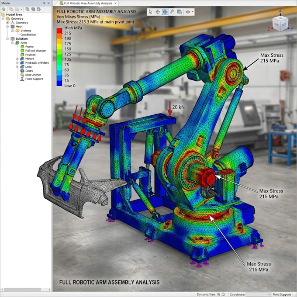The width and height of the screenshot is (297, 297).
Task: Select the hand grab tool in viewport toolbar
Action: (x=172, y=12)
